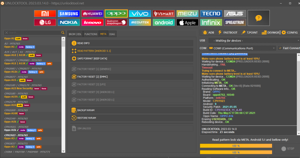Clear the search with X icon
This screenshot has height=158, width=300.
coord(7,33)
